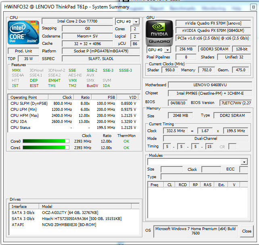Click the Prod. Unit field

tap(23, 51)
